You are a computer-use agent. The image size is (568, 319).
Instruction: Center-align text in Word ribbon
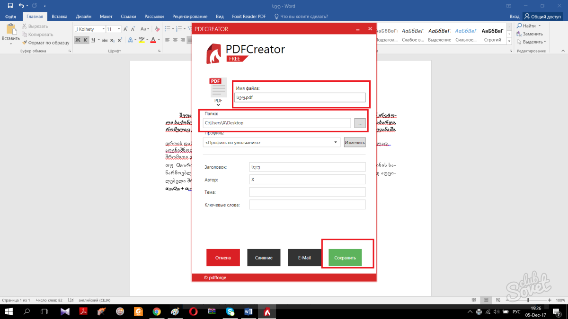[175, 40]
